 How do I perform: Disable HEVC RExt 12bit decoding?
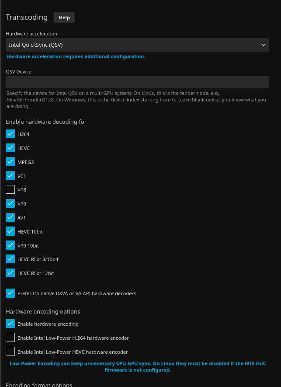10,273
